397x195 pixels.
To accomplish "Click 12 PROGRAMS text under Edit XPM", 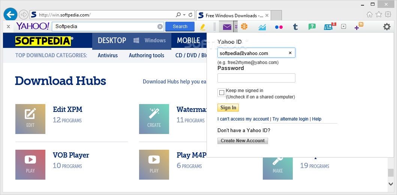I will (67, 120).
